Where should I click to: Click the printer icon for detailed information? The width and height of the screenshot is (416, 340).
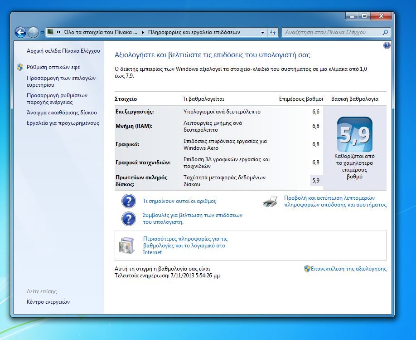click(270, 202)
